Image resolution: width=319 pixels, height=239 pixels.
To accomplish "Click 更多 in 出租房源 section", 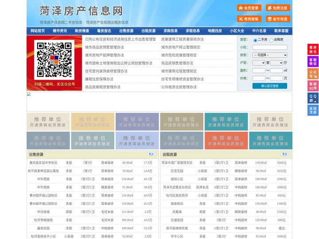I will pos(285,154).
